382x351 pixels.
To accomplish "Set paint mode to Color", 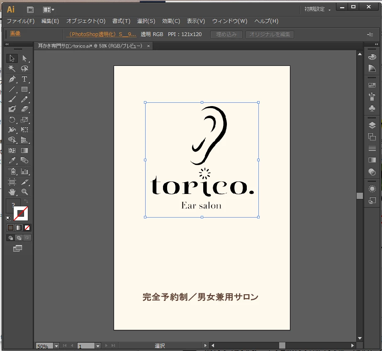I will [x=10, y=228].
